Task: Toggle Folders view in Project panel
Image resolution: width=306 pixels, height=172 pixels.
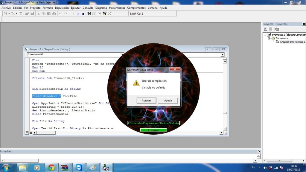Action: pos(277,29)
